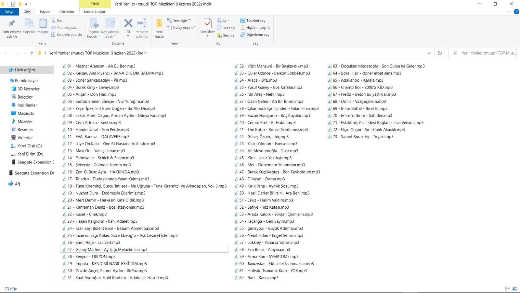The image size is (520, 293).
Task: Open address bar history dropdown chevron
Action: (x=429, y=53)
